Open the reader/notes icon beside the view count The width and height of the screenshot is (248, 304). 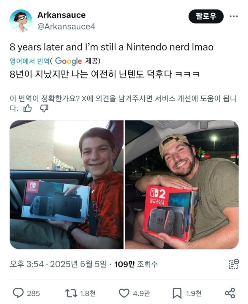point(234,264)
